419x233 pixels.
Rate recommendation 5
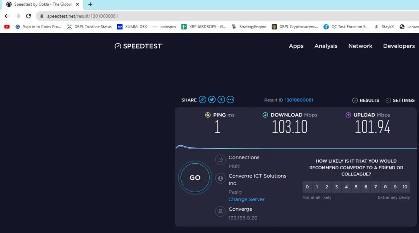356,187
